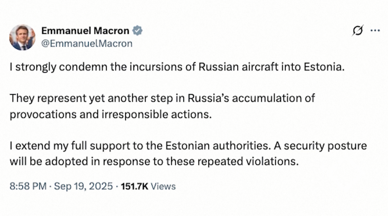Open the @EmmanuelMacron handle link

(x=87, y=44)
